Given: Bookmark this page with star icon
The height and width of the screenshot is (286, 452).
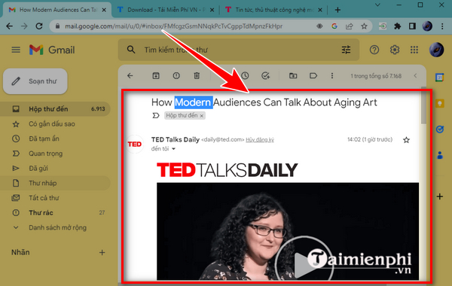Looking at the screenshot, I should 364,26.
